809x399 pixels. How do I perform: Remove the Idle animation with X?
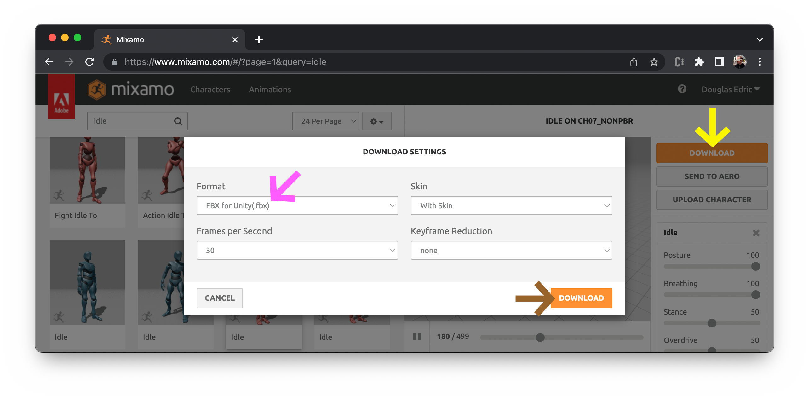pyautogui.click(x=756, y=233)
